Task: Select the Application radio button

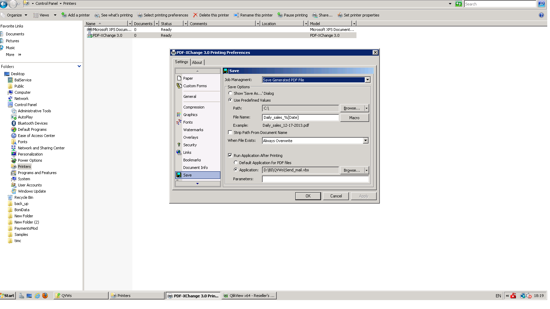Action: (x=236, y=170)
